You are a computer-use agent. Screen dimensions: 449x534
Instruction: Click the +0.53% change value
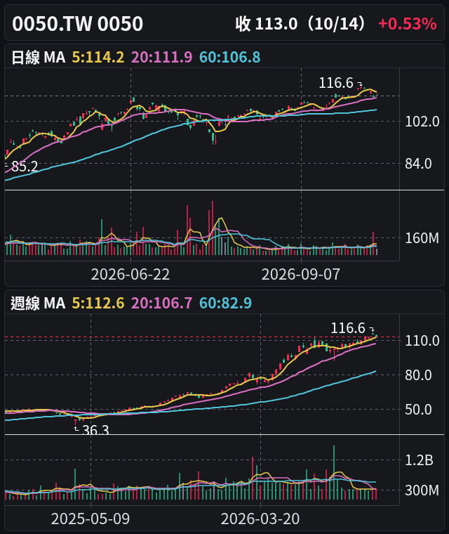[x=408, y=24]
